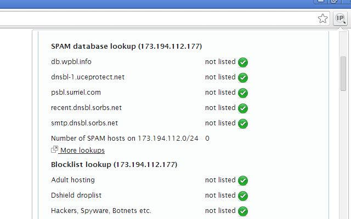351x219 pixels.
Task: Click check icon for Hackers, Spyware, Botnets
Action: point(243,211)
